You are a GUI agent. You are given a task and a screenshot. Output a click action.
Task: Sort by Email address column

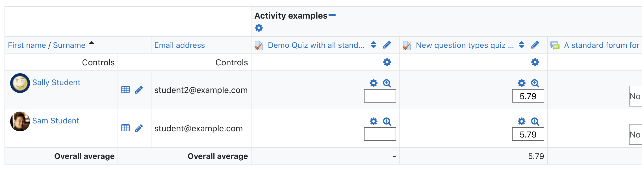179,45
